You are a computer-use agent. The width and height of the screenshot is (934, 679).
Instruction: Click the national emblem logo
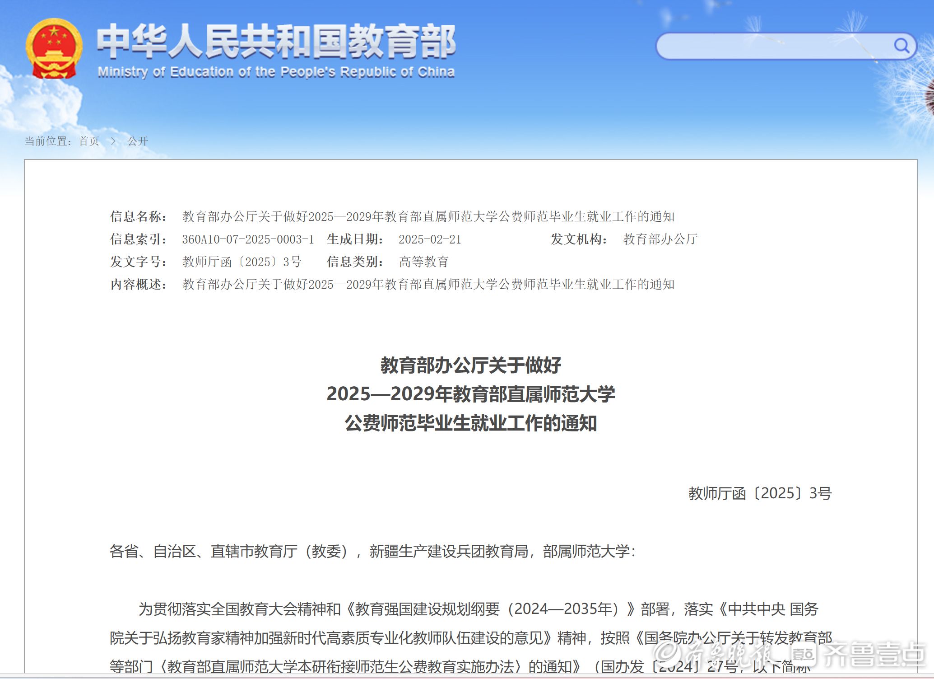point(54,49)
